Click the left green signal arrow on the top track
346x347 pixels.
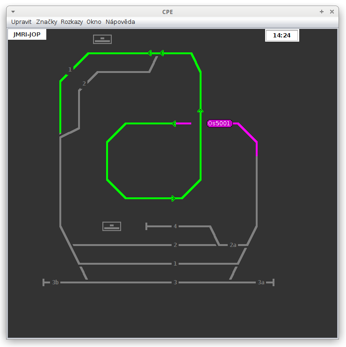pos(150,53)
